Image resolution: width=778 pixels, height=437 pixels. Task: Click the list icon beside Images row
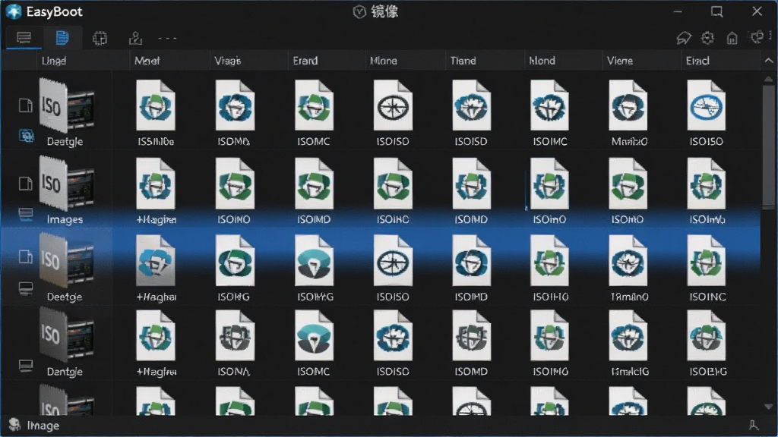[26, 214]
